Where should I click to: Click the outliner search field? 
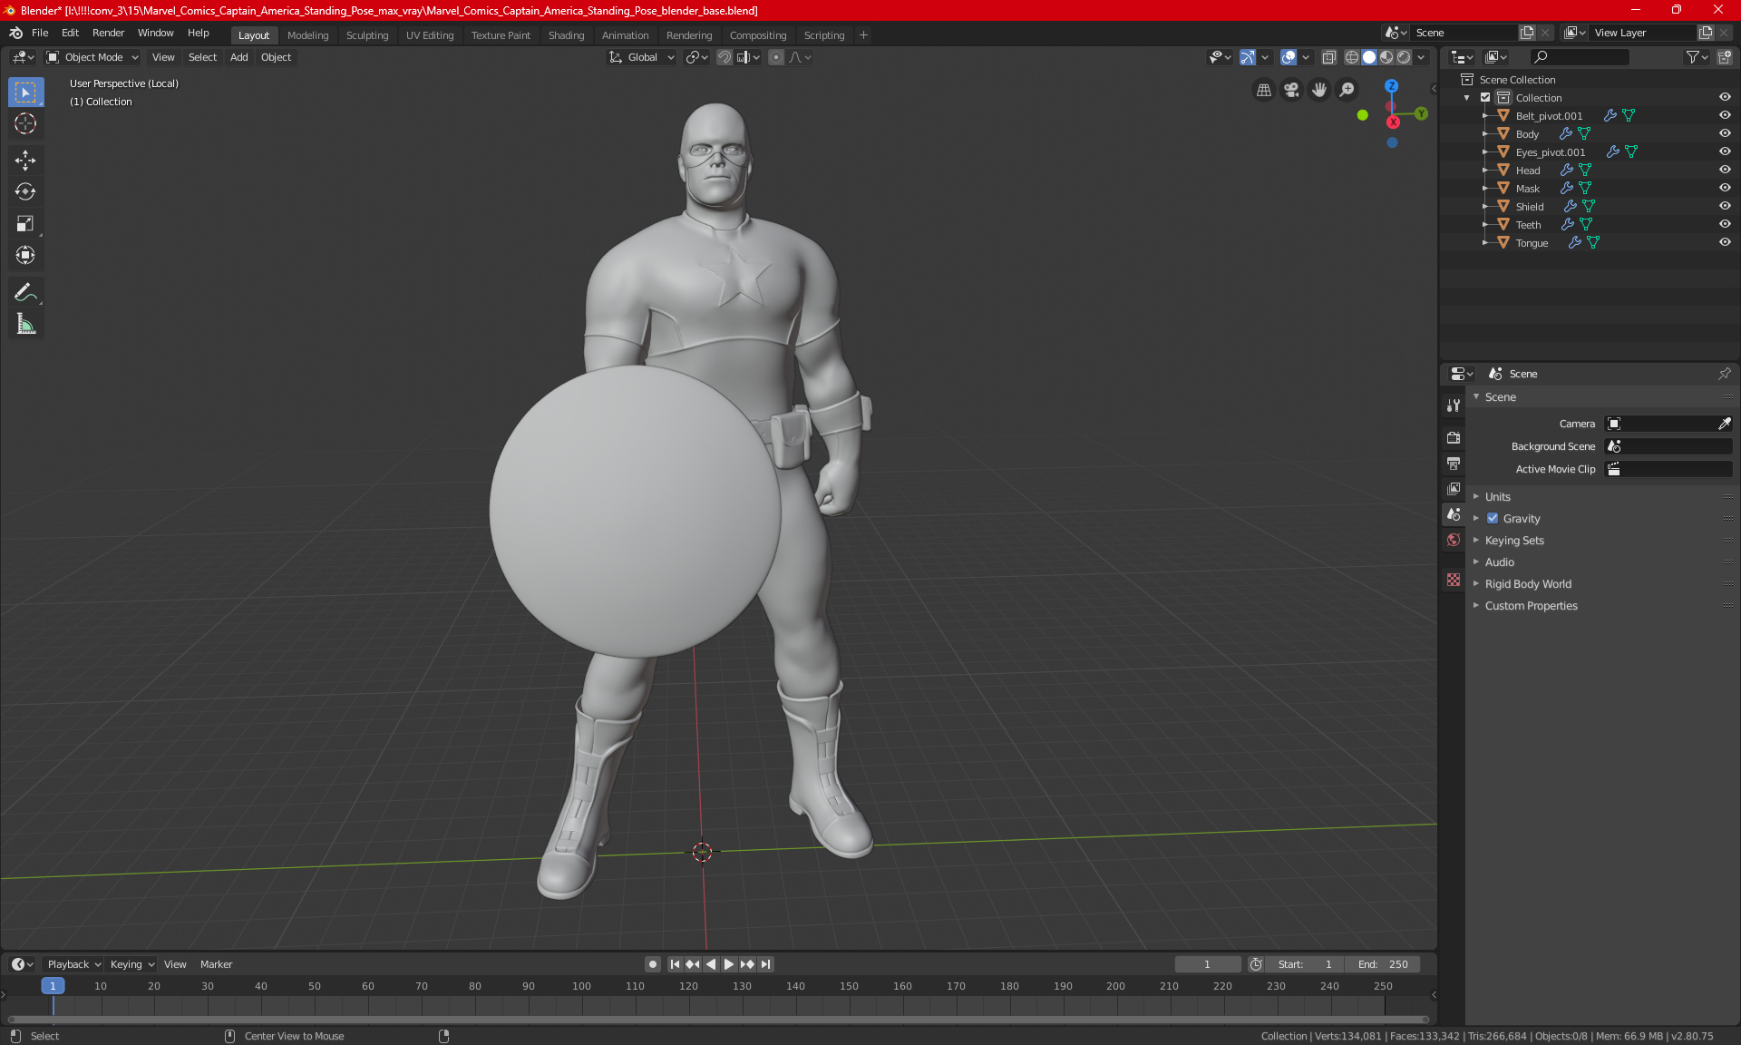click(x=1580, y=57)
